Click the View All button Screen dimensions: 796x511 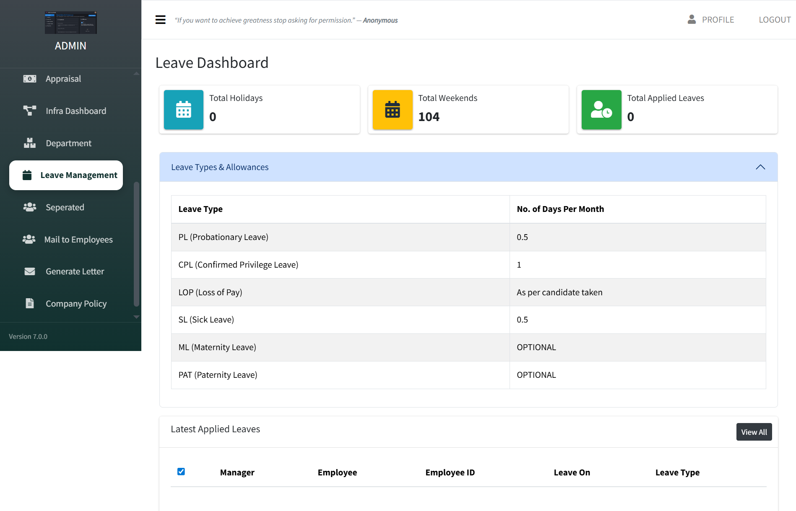pyautogui.click(x=754, y=432)
